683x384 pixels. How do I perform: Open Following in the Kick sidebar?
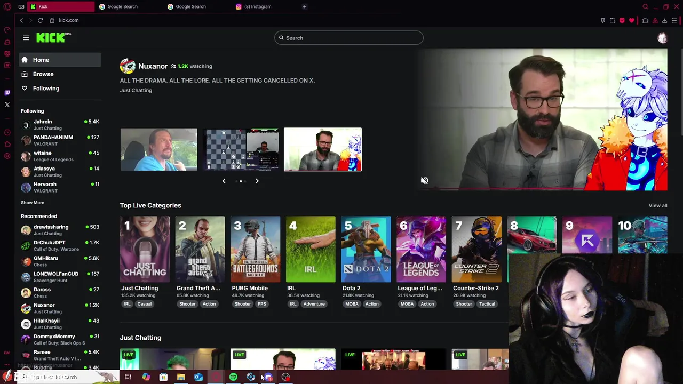point(60,89)
